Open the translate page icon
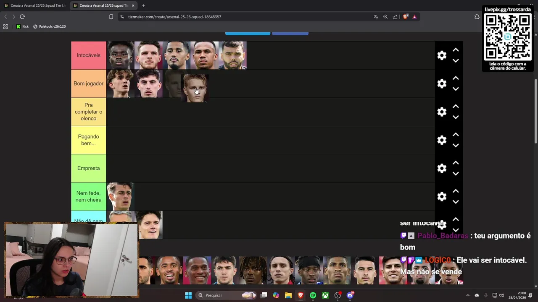This screenshot has height=302, width=538. [376, 17]
